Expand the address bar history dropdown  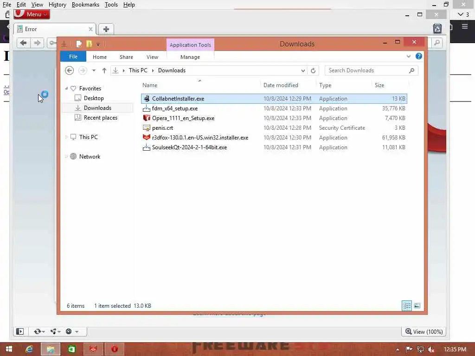point(302,70)
